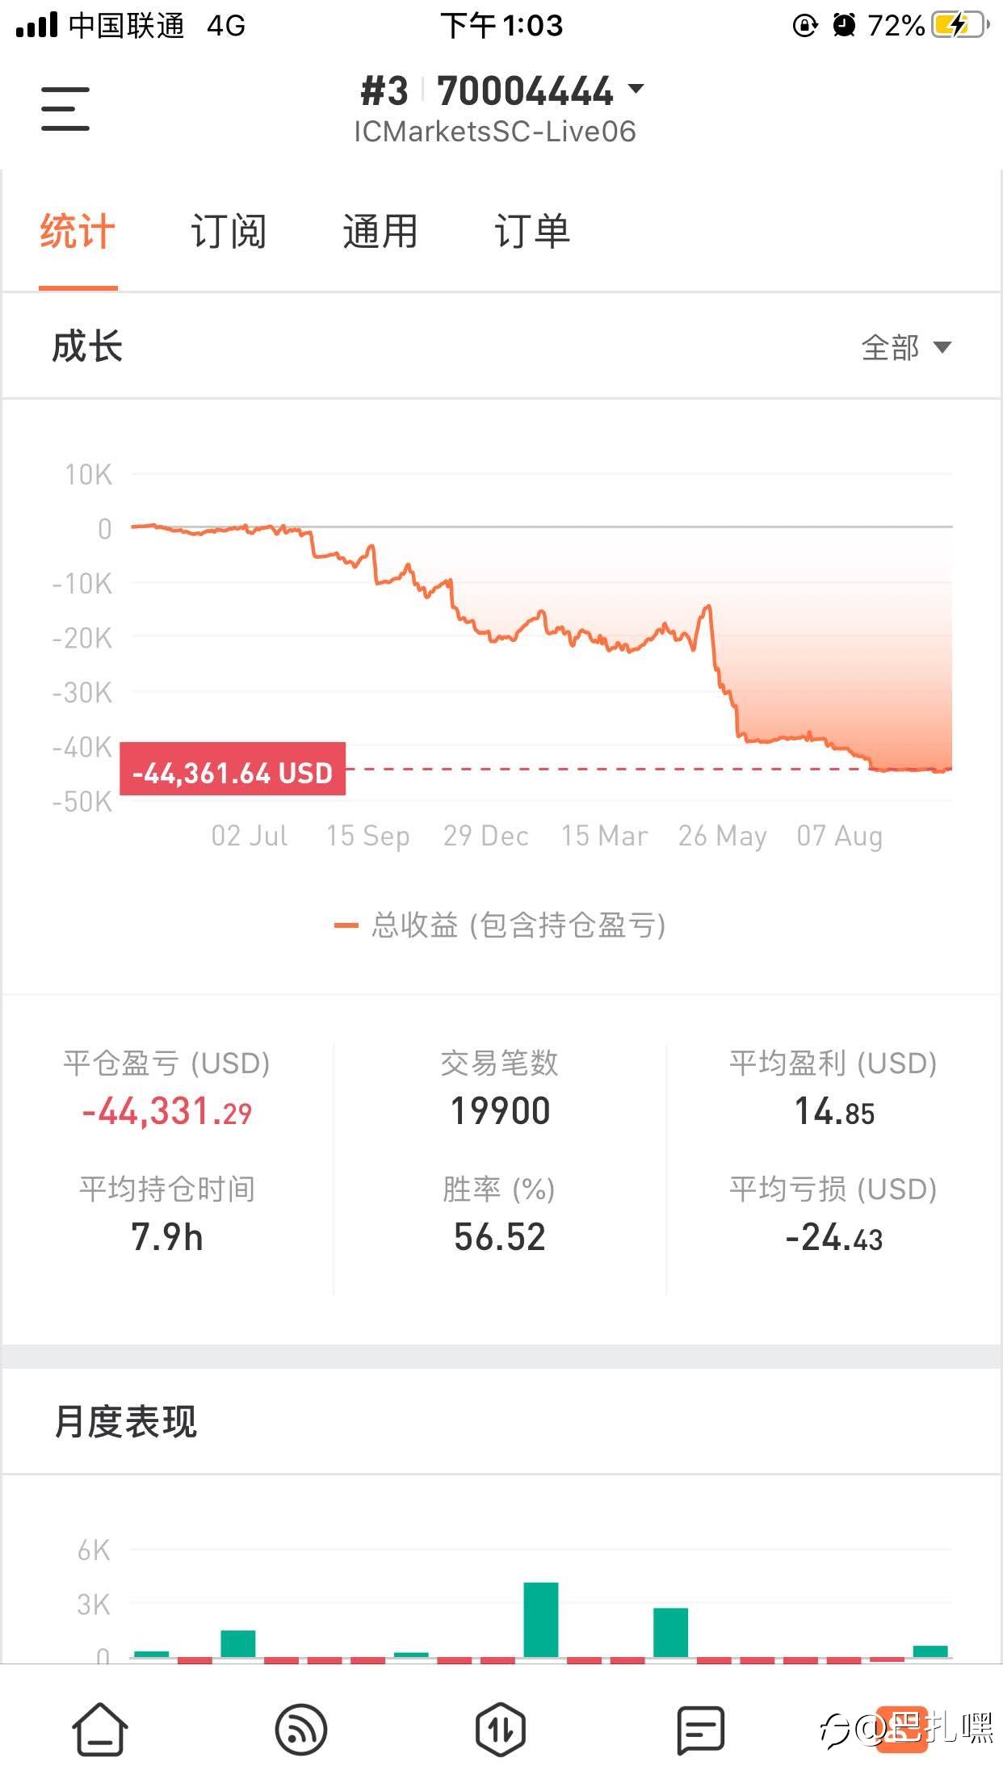Open the 订单 tab
The width and height of the screenshot is (1003, 1783).
(x=531, y=233)
